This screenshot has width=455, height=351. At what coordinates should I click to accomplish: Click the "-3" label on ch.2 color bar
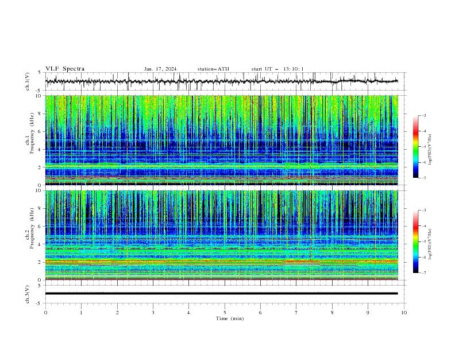pos(424,210)
